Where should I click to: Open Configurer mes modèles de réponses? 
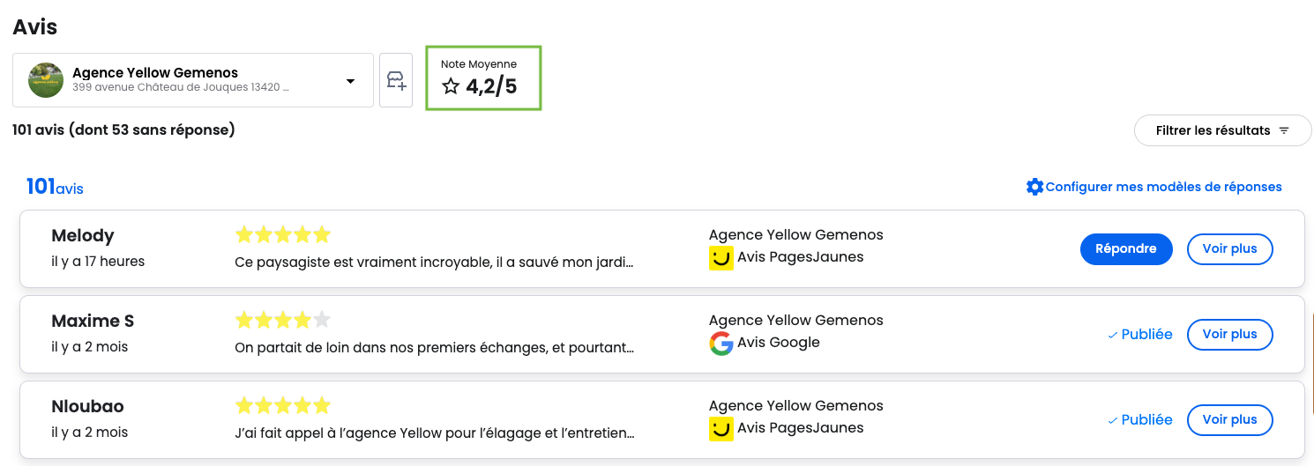[x=1163, y=187]
